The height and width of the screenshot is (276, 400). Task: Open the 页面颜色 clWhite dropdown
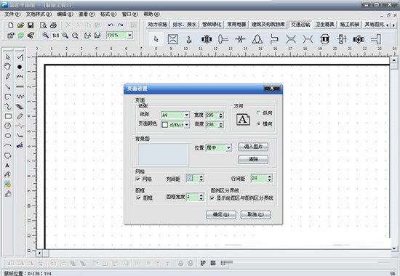click(x=187, y=125)
